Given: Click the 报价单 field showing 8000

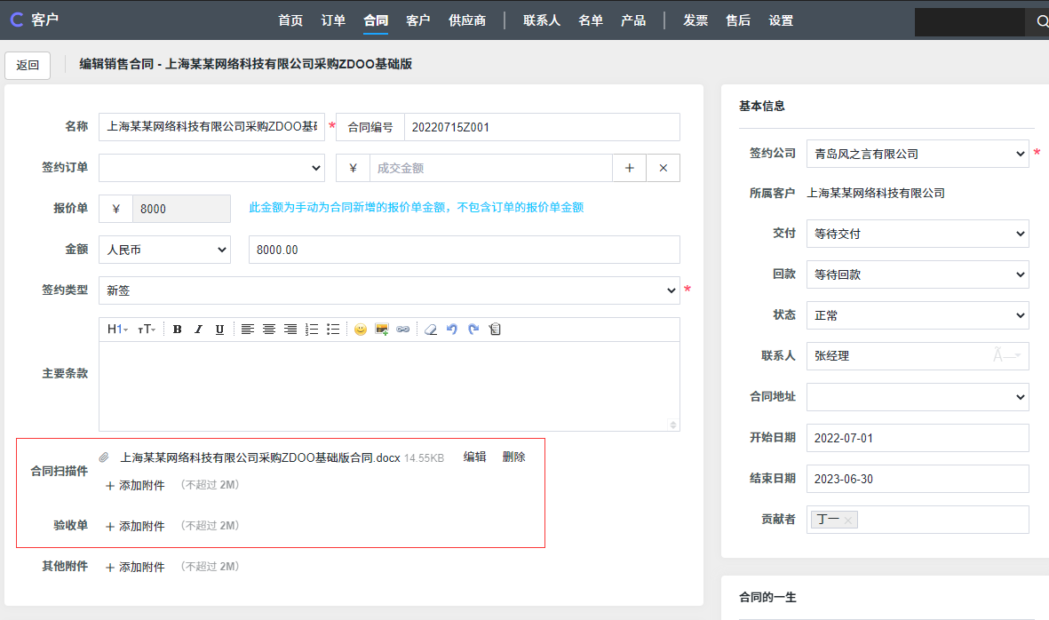Looking at the screenshot, I should point(181,209).
